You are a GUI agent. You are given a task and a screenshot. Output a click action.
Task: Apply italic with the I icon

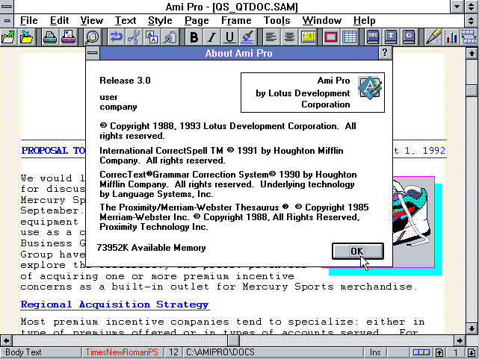[x=211, y=37]
